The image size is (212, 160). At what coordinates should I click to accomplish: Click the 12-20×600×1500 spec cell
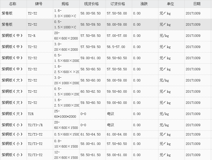67,155
